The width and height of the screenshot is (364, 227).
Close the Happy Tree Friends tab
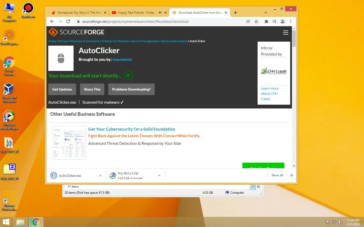pyautogui.click(x=166, y=13)
